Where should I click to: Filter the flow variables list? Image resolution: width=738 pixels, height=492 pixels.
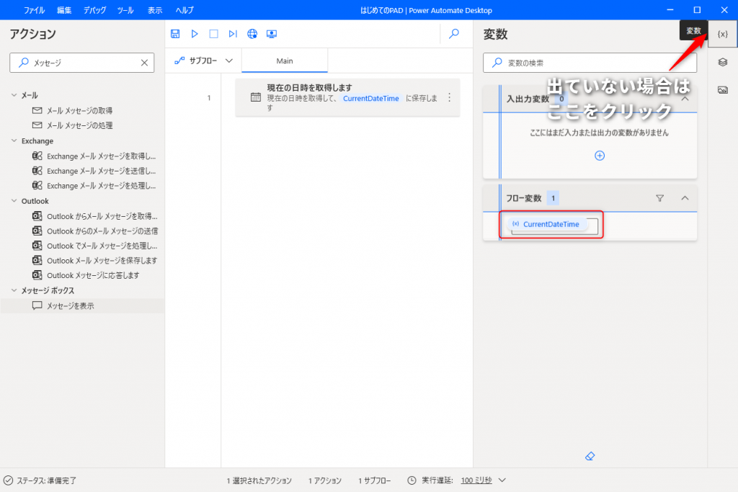660,199
